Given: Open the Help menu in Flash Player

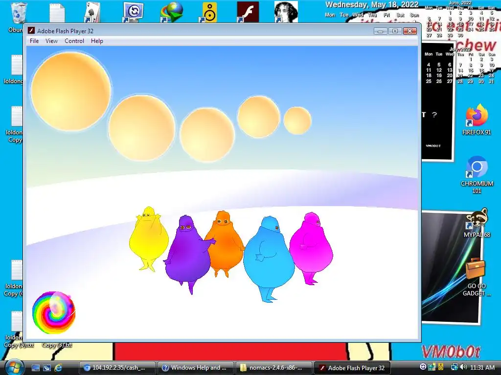Looking at the screenshot, I should coord(97,41).
